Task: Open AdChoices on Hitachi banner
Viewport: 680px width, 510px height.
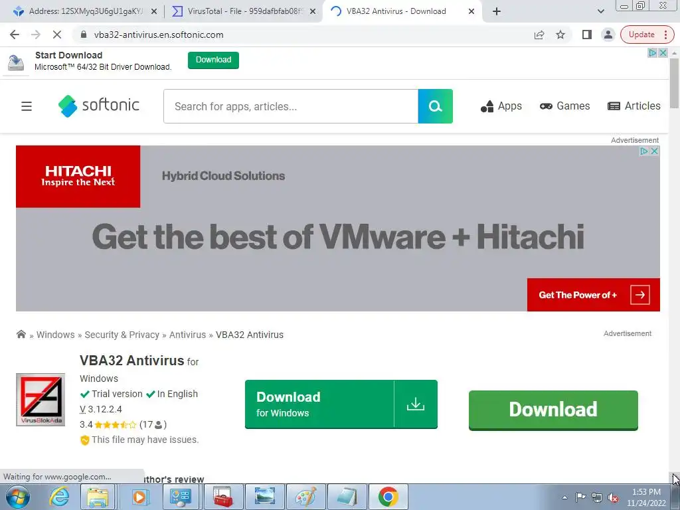Action: point(644,151)
